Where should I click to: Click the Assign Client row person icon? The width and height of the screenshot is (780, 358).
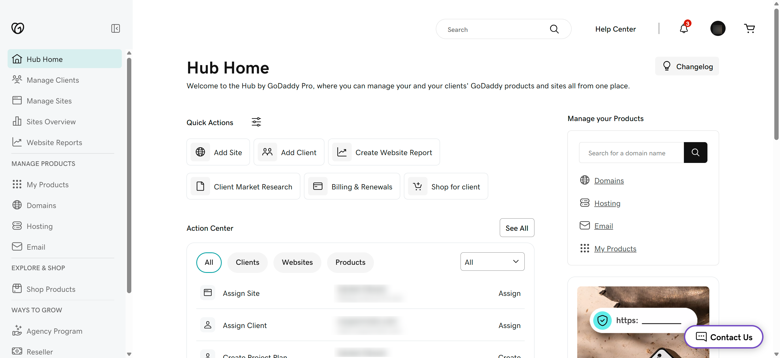[x=208, y=325]
